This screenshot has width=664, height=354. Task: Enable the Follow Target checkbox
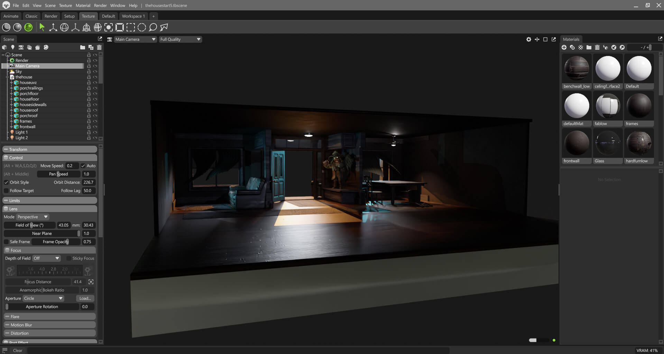[x=6, y=191]
